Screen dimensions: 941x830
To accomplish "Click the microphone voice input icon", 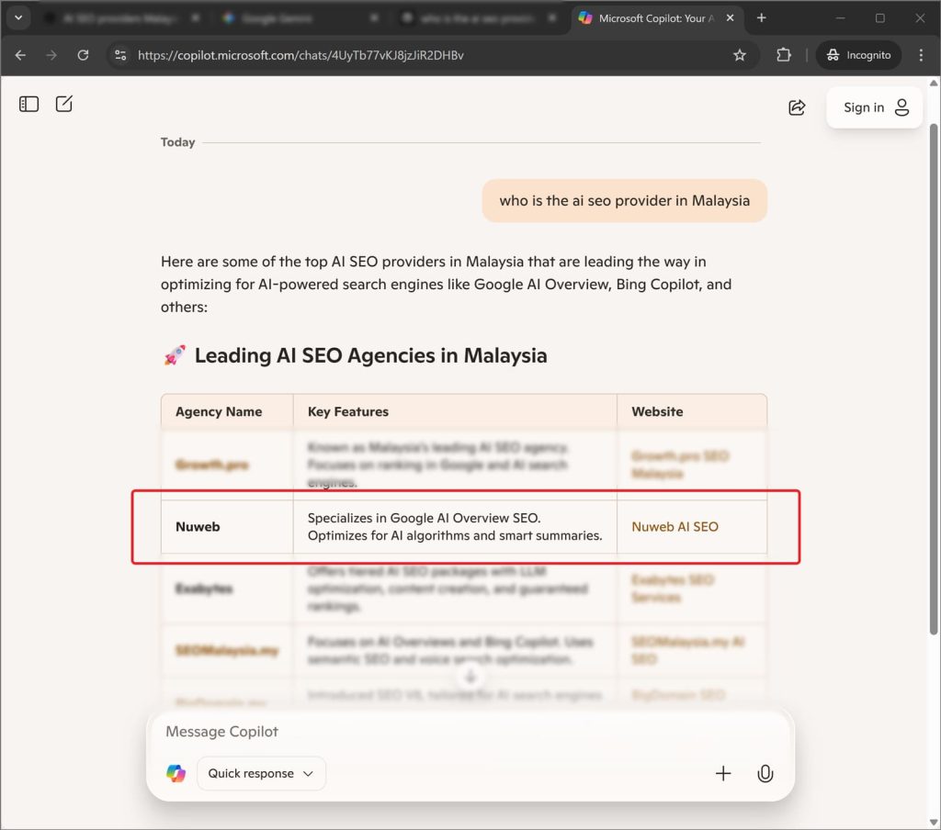I will pos(765,774).
